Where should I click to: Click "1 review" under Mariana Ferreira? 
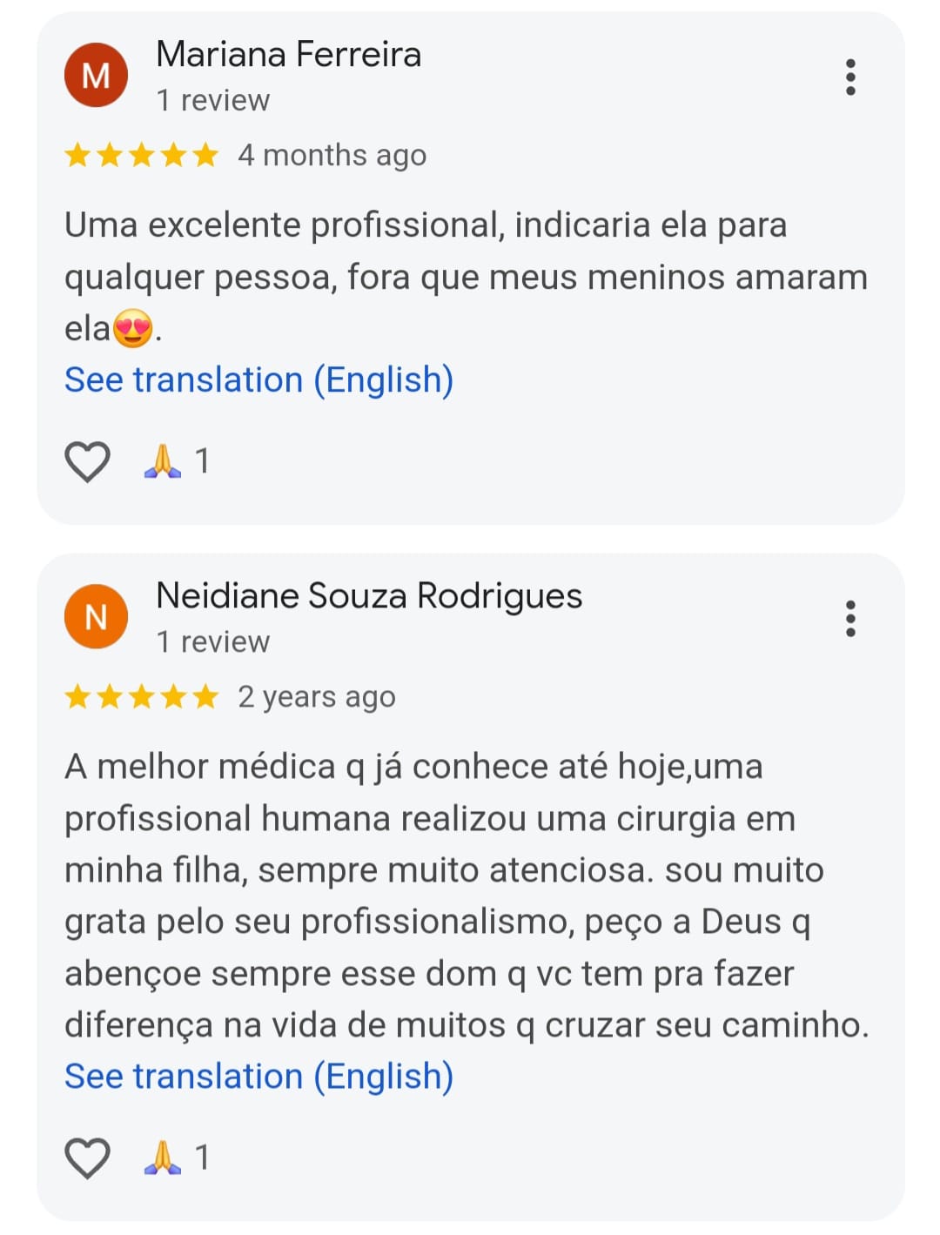pos(213,101)
